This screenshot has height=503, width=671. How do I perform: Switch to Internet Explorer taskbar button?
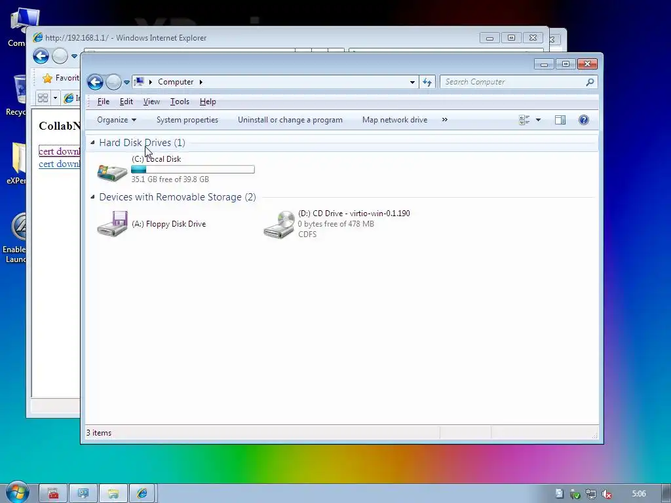(x=142, y=494)
